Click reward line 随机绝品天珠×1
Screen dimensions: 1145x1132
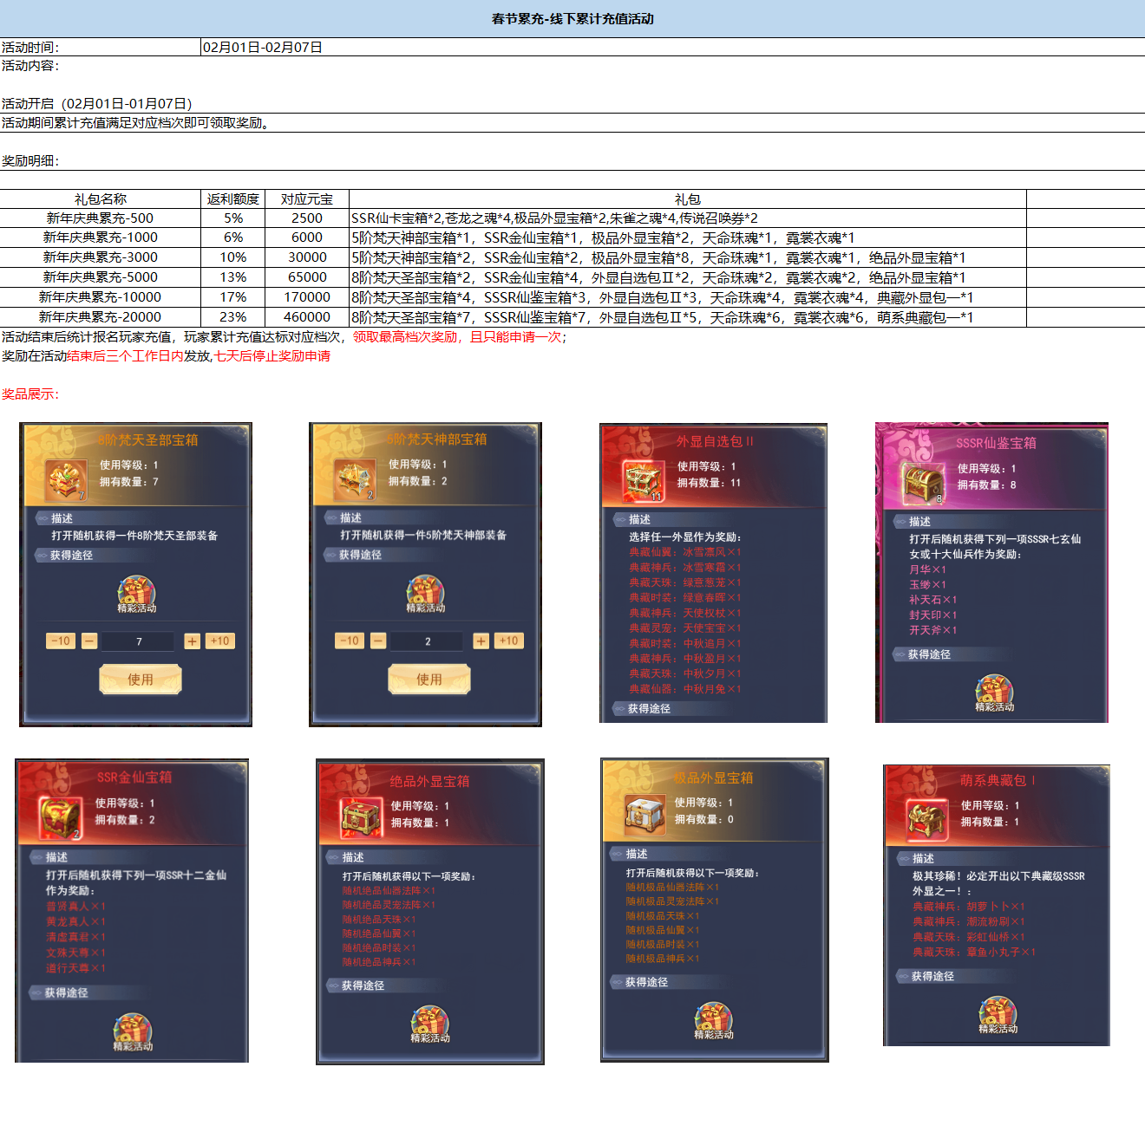[x=378, y=919]
